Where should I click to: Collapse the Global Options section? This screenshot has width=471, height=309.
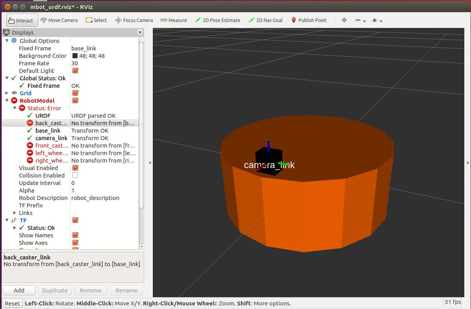(x=7, y=41)
